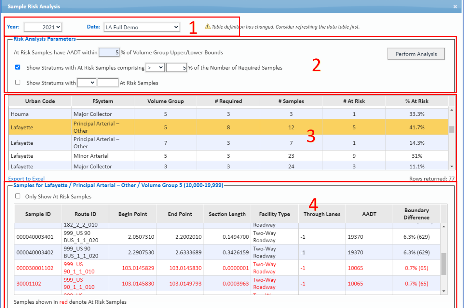Sort by the Urban Code column header
465x308 pixels.
click(40, 101)
